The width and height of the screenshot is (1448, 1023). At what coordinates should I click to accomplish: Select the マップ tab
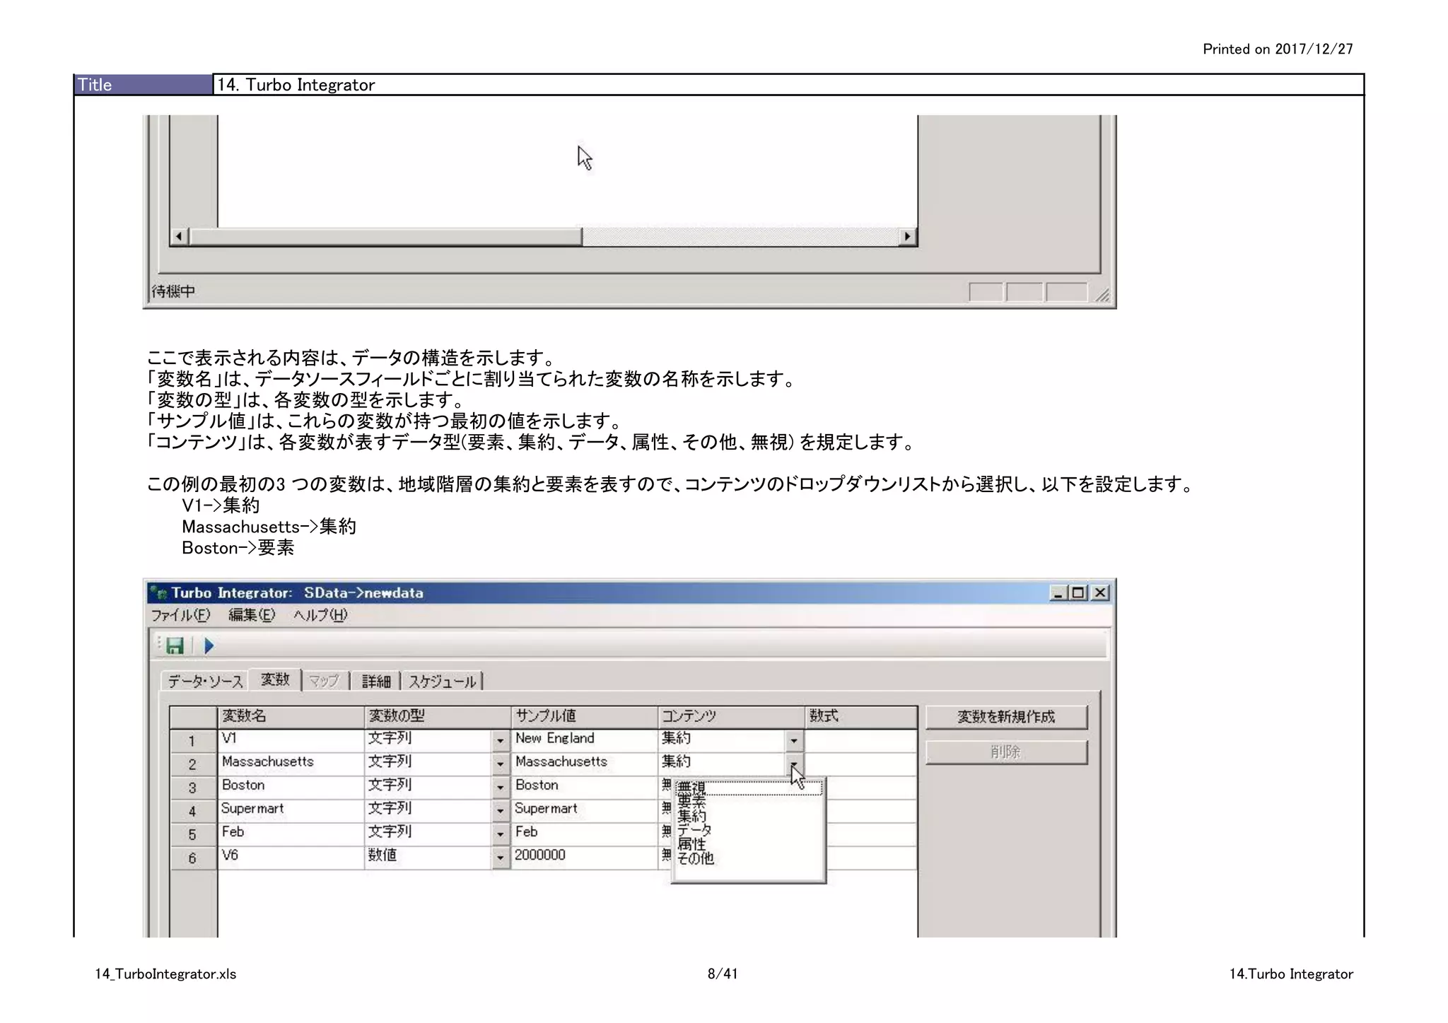(325, 681)
